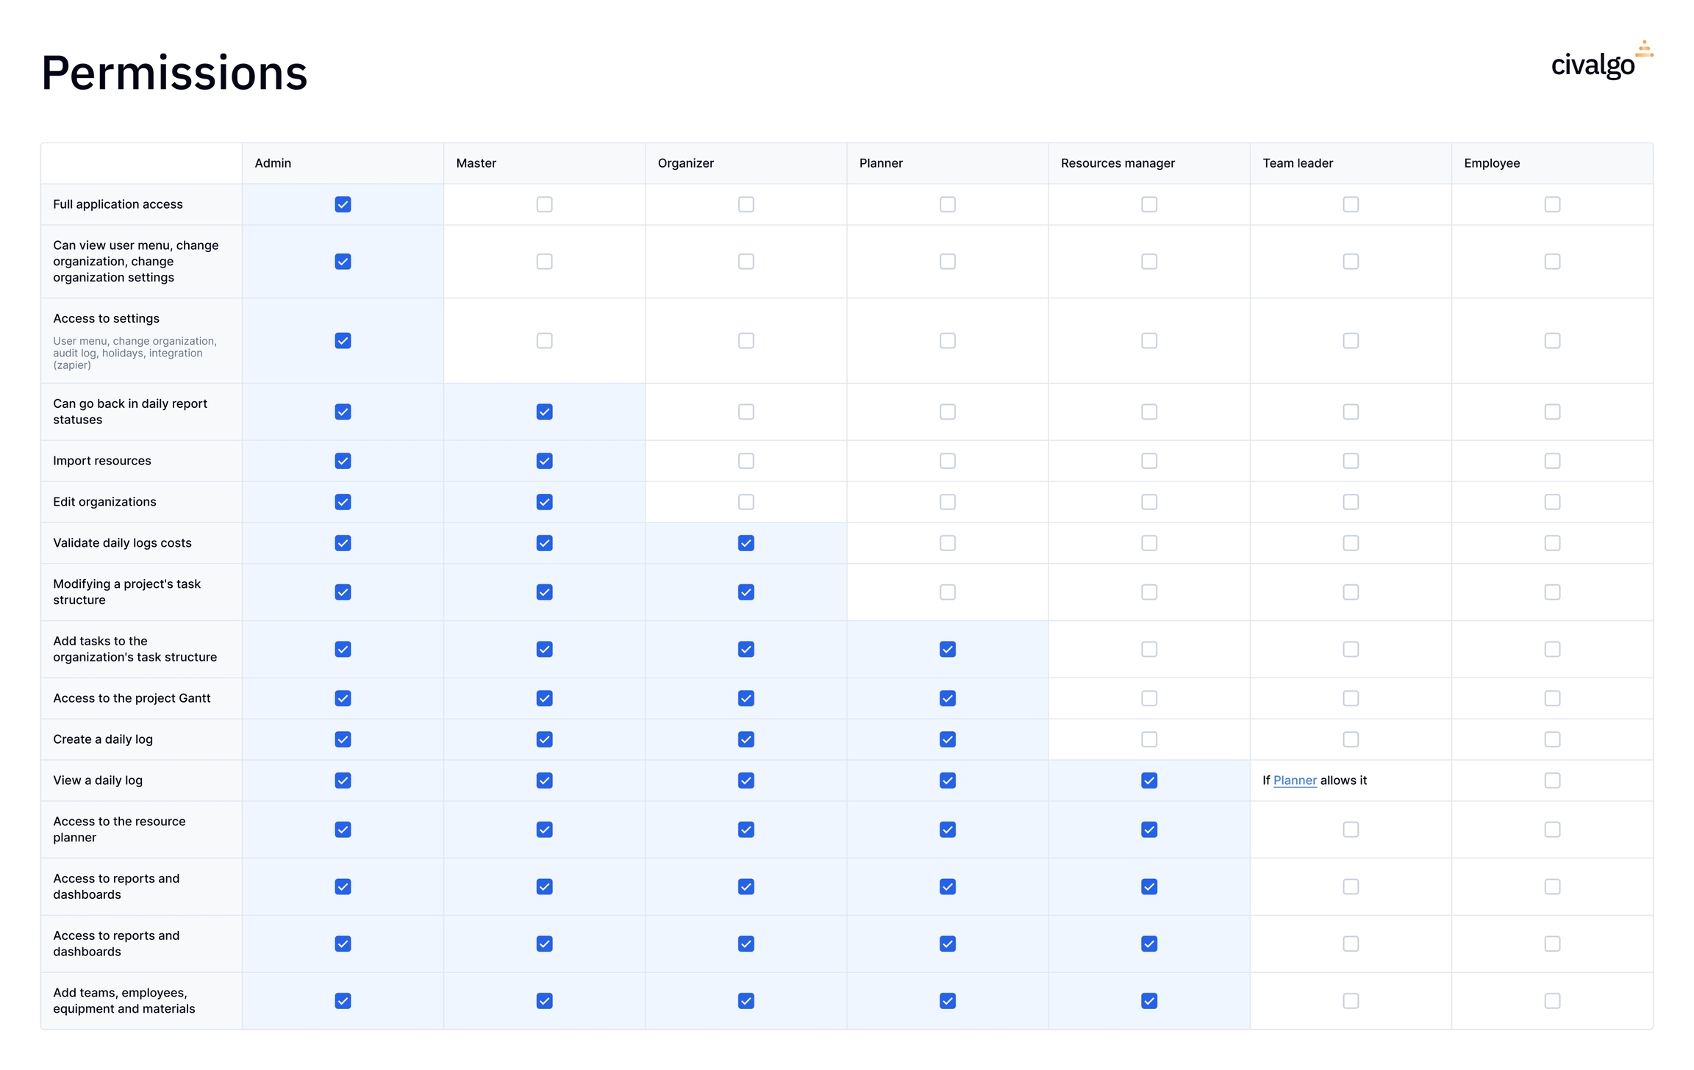Click the civalgo logo

[1600, 62]
